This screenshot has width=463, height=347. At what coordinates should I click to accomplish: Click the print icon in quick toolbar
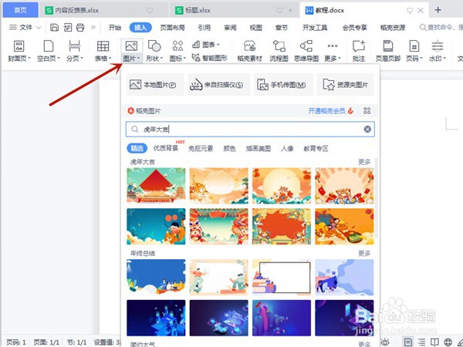[80, 28]
